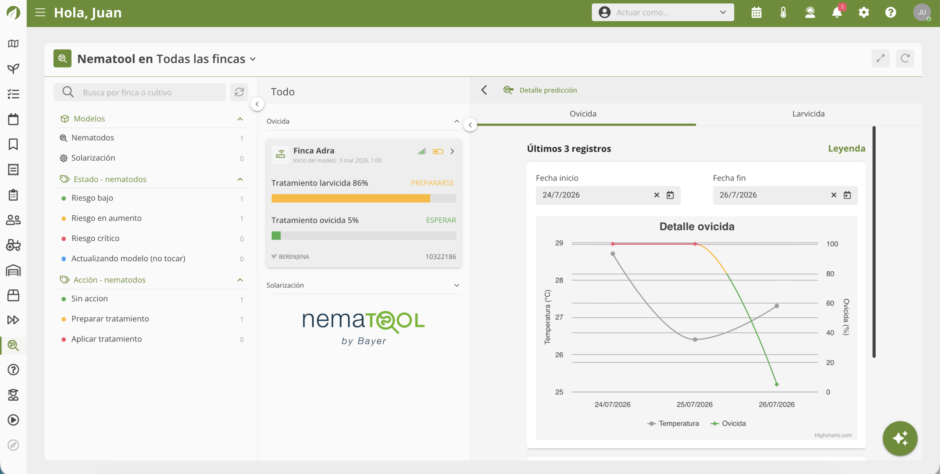Collapse the Todo list panel
Image resolution: width=940 pixels, height=474 pixels.
click(x=470, y=125)
